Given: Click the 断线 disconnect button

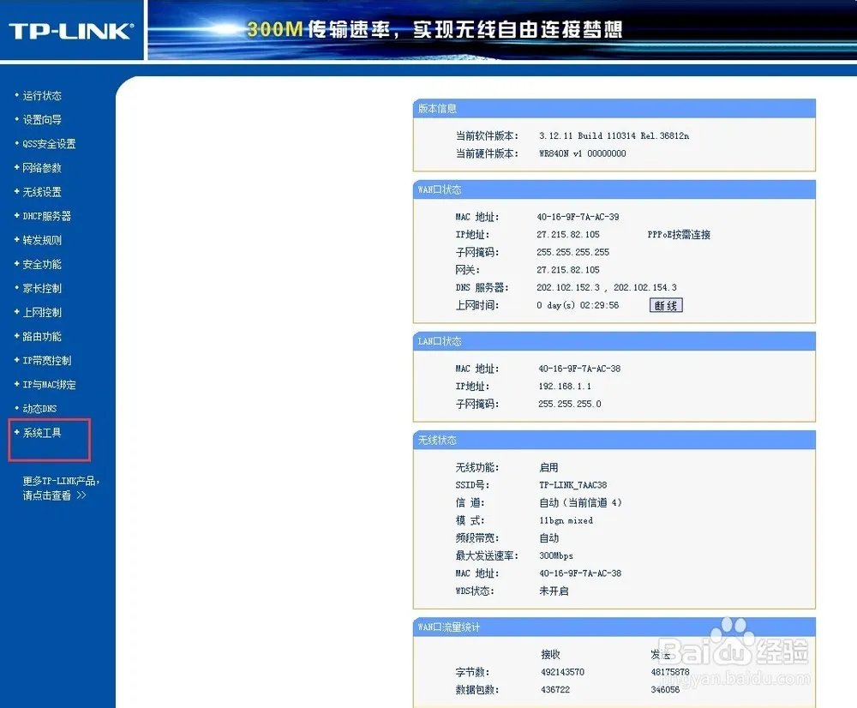Looking at the screenshot, I should click(664, 305).
